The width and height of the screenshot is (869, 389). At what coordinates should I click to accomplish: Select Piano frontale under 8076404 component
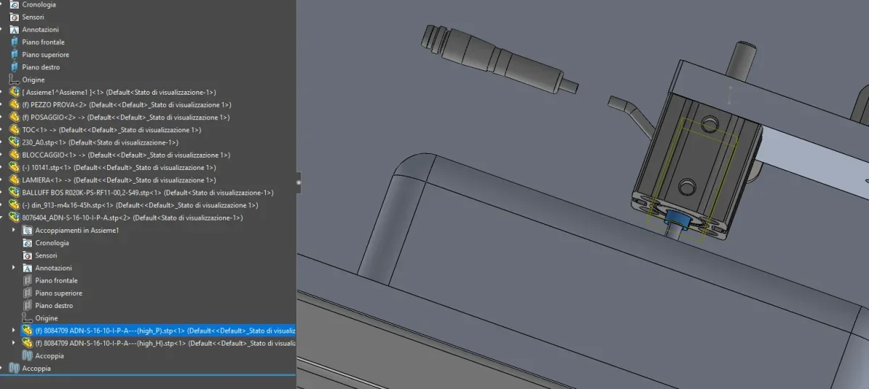click(x=56, y=281)
